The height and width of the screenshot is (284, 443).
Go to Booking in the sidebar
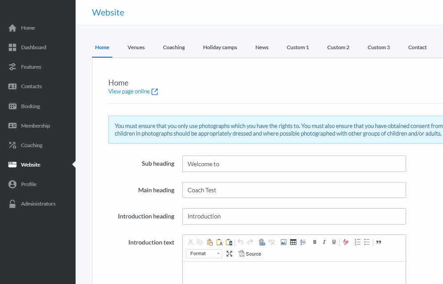(x=30, y=106)
